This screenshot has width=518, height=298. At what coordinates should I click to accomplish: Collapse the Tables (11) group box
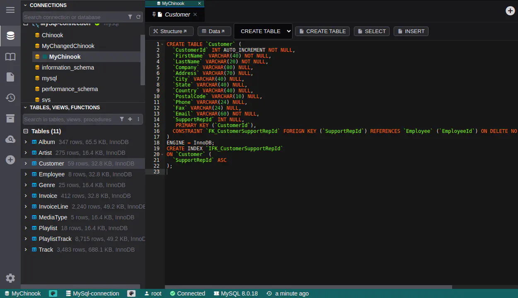tap(26, 131)
